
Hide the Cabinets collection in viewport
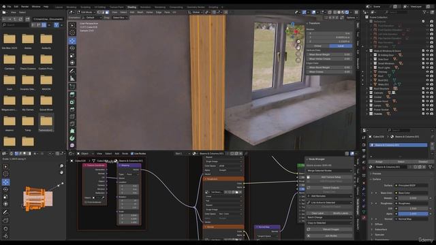pos(427,93)
